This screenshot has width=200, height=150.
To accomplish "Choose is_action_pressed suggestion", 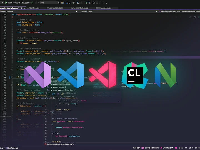I will tap(58, 87).
